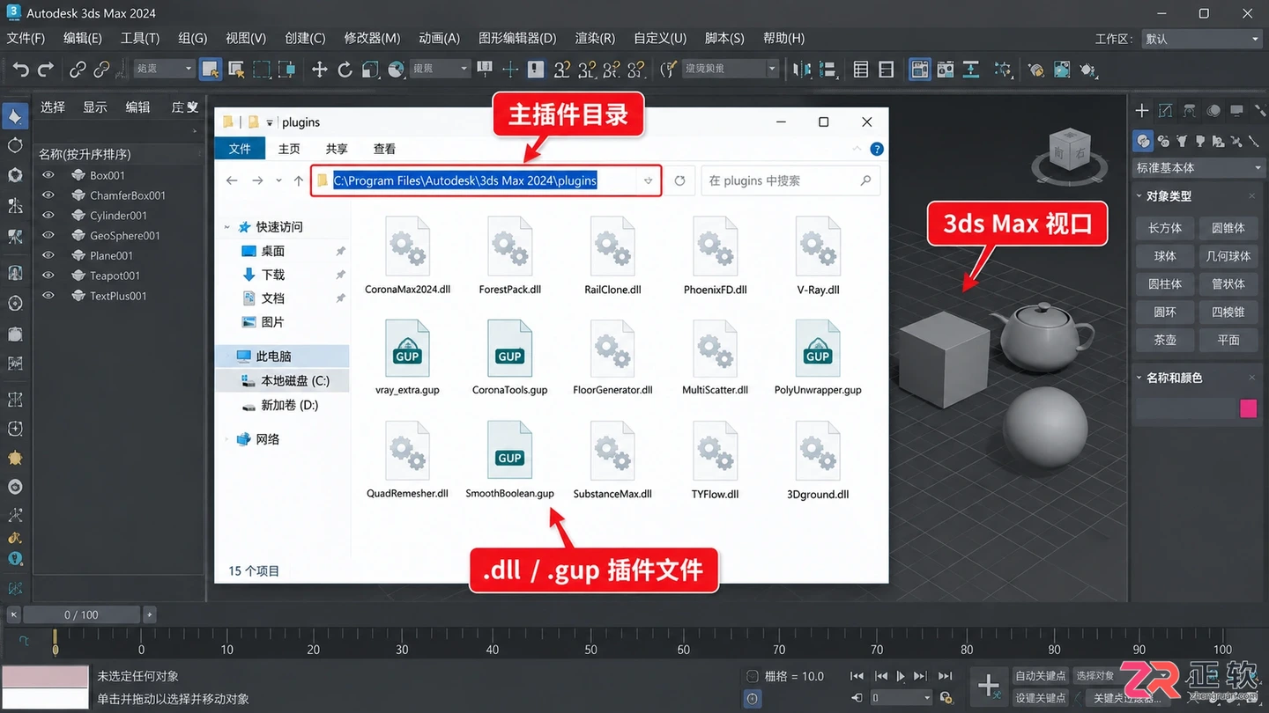
Task: Activate the Select Object tool
Action: [x=210, y=69]
